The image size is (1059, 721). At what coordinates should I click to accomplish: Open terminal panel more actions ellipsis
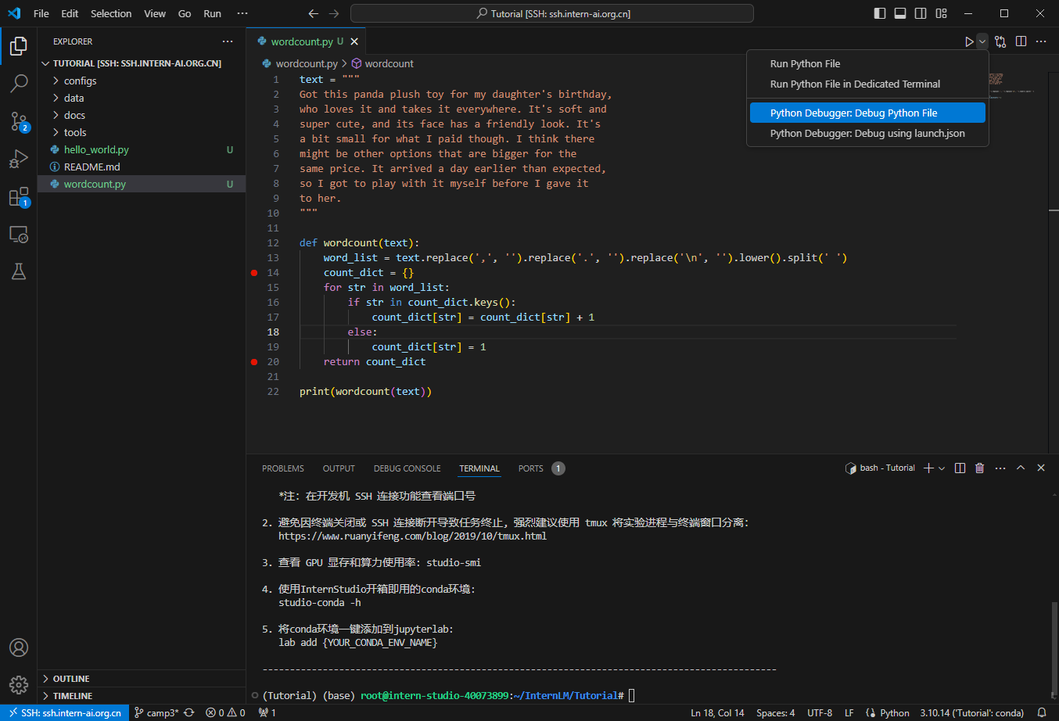[1000, 468]
